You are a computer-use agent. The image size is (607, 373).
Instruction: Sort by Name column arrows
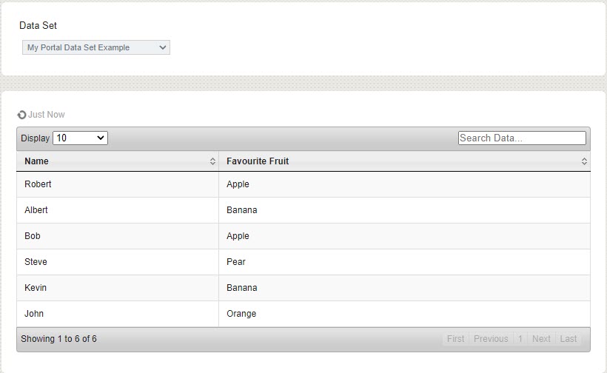point(212,161)
